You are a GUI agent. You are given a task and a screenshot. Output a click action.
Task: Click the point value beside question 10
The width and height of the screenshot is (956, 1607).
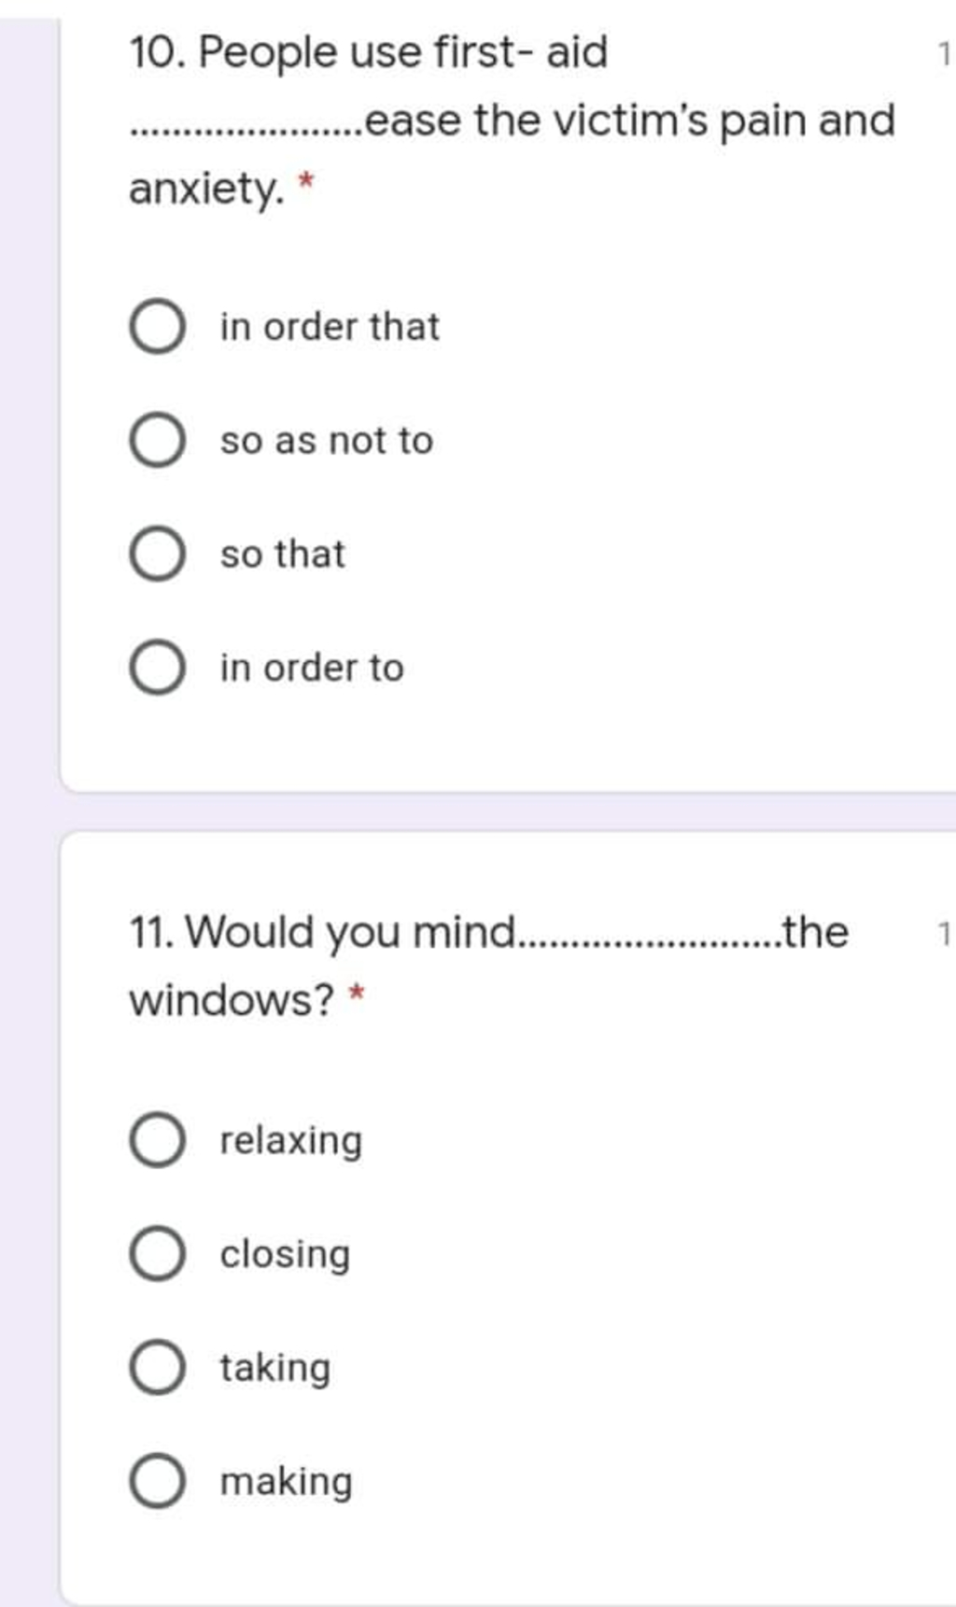click(x=945, y=54)
